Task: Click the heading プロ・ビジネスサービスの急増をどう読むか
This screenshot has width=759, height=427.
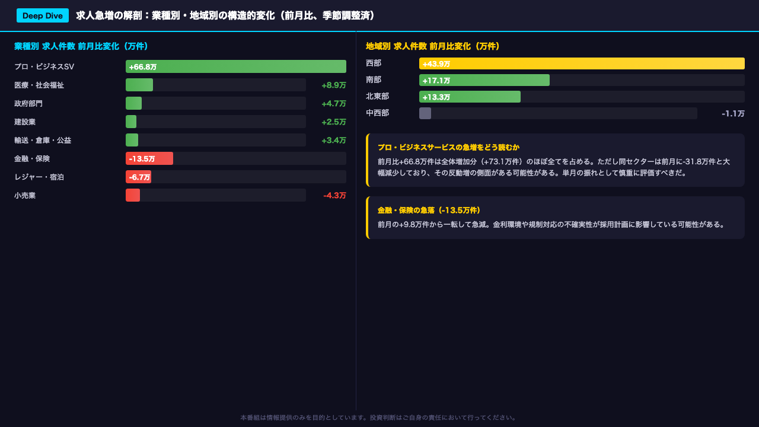Action: [x=448, y=147]
